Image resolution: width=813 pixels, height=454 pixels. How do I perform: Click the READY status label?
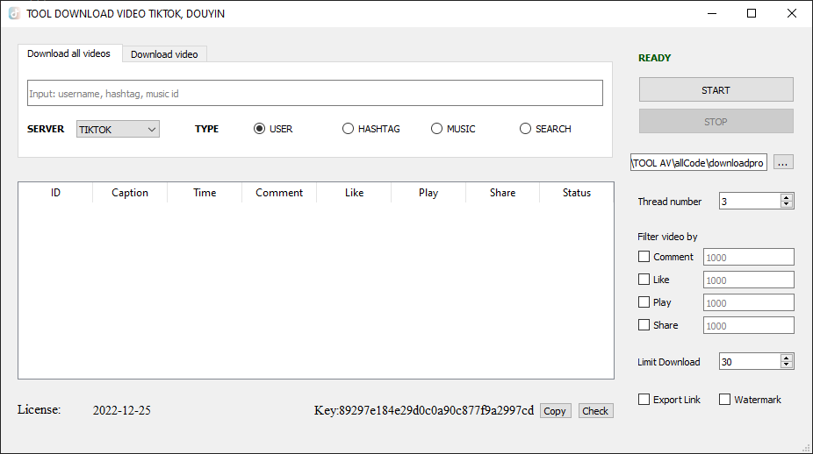click(654, 58)
